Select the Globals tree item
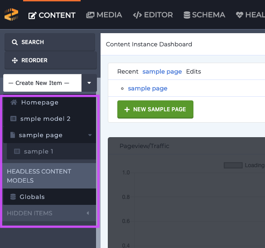Image resolution: width=265 pixels, height=248 pixels. 49,197
